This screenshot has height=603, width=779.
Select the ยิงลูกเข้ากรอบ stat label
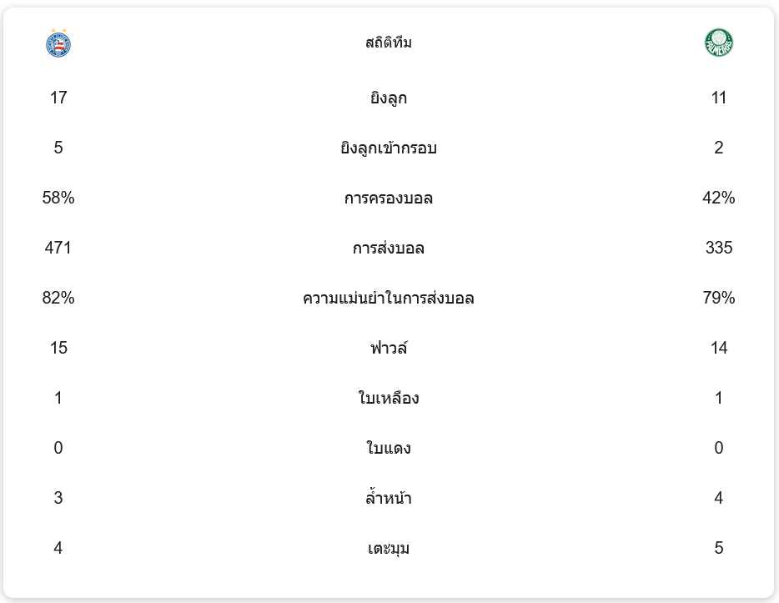[389, 148]
